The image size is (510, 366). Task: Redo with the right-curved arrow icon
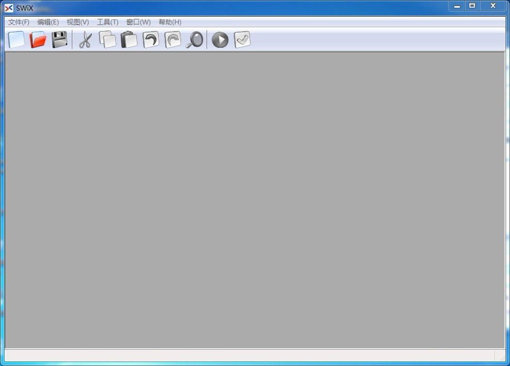point(173,39)
